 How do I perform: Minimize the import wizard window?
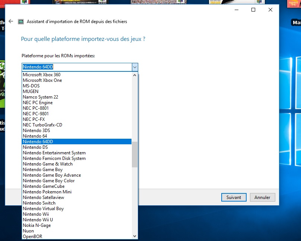tap(237, 10)
